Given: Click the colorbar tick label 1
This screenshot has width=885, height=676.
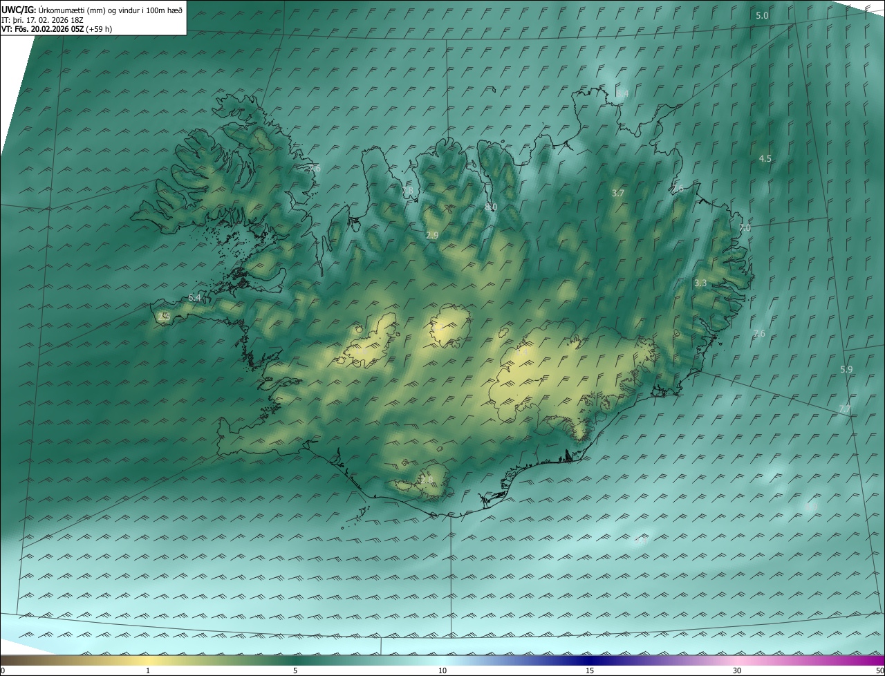Looking at the screenshot, I should (148, 671).
